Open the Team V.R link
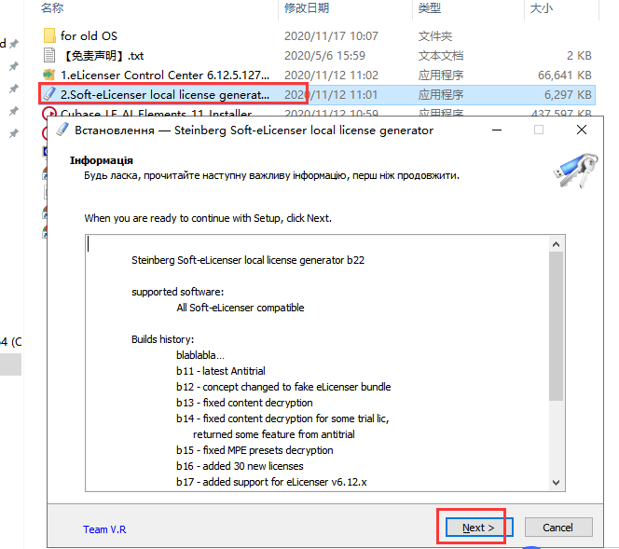Image resolution: width=619 pixels, height=549 pixels. tap(104, 529)
